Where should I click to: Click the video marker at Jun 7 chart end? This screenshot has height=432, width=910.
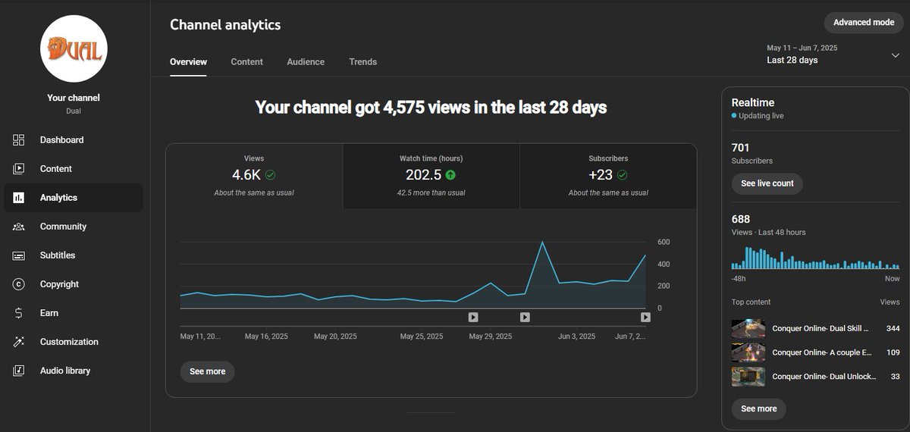point(645,317)
